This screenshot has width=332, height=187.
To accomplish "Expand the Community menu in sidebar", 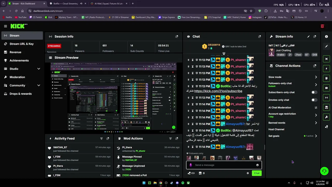I will 39,85.
